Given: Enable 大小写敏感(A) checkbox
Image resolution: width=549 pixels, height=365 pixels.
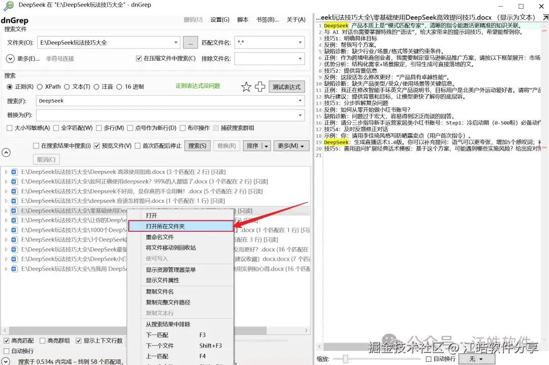Looking at the screenshot, I should click(10, 128).
